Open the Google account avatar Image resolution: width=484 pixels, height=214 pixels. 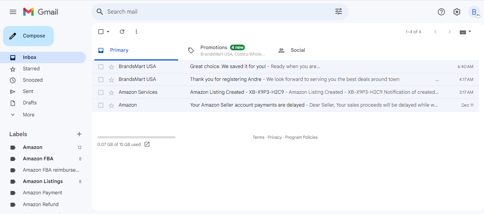[x=474, y=12]
